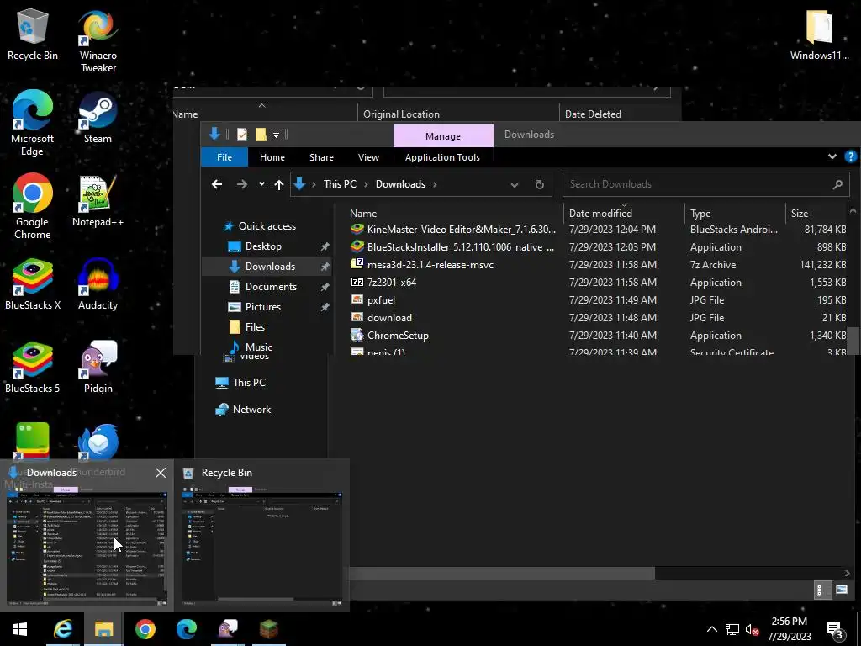Click This PC in the address breadcrumb
The height and width of the screenshot is (646, 861).
click(340, 184)
